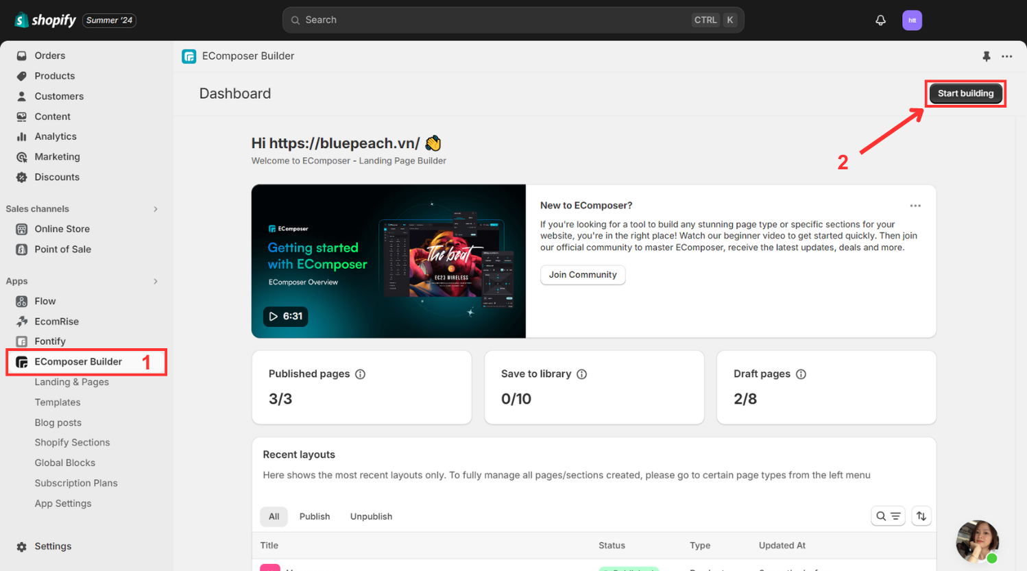1027x571 pixels.
Task: Click the Published pages 3/3 value
Action: click(280, 399)
